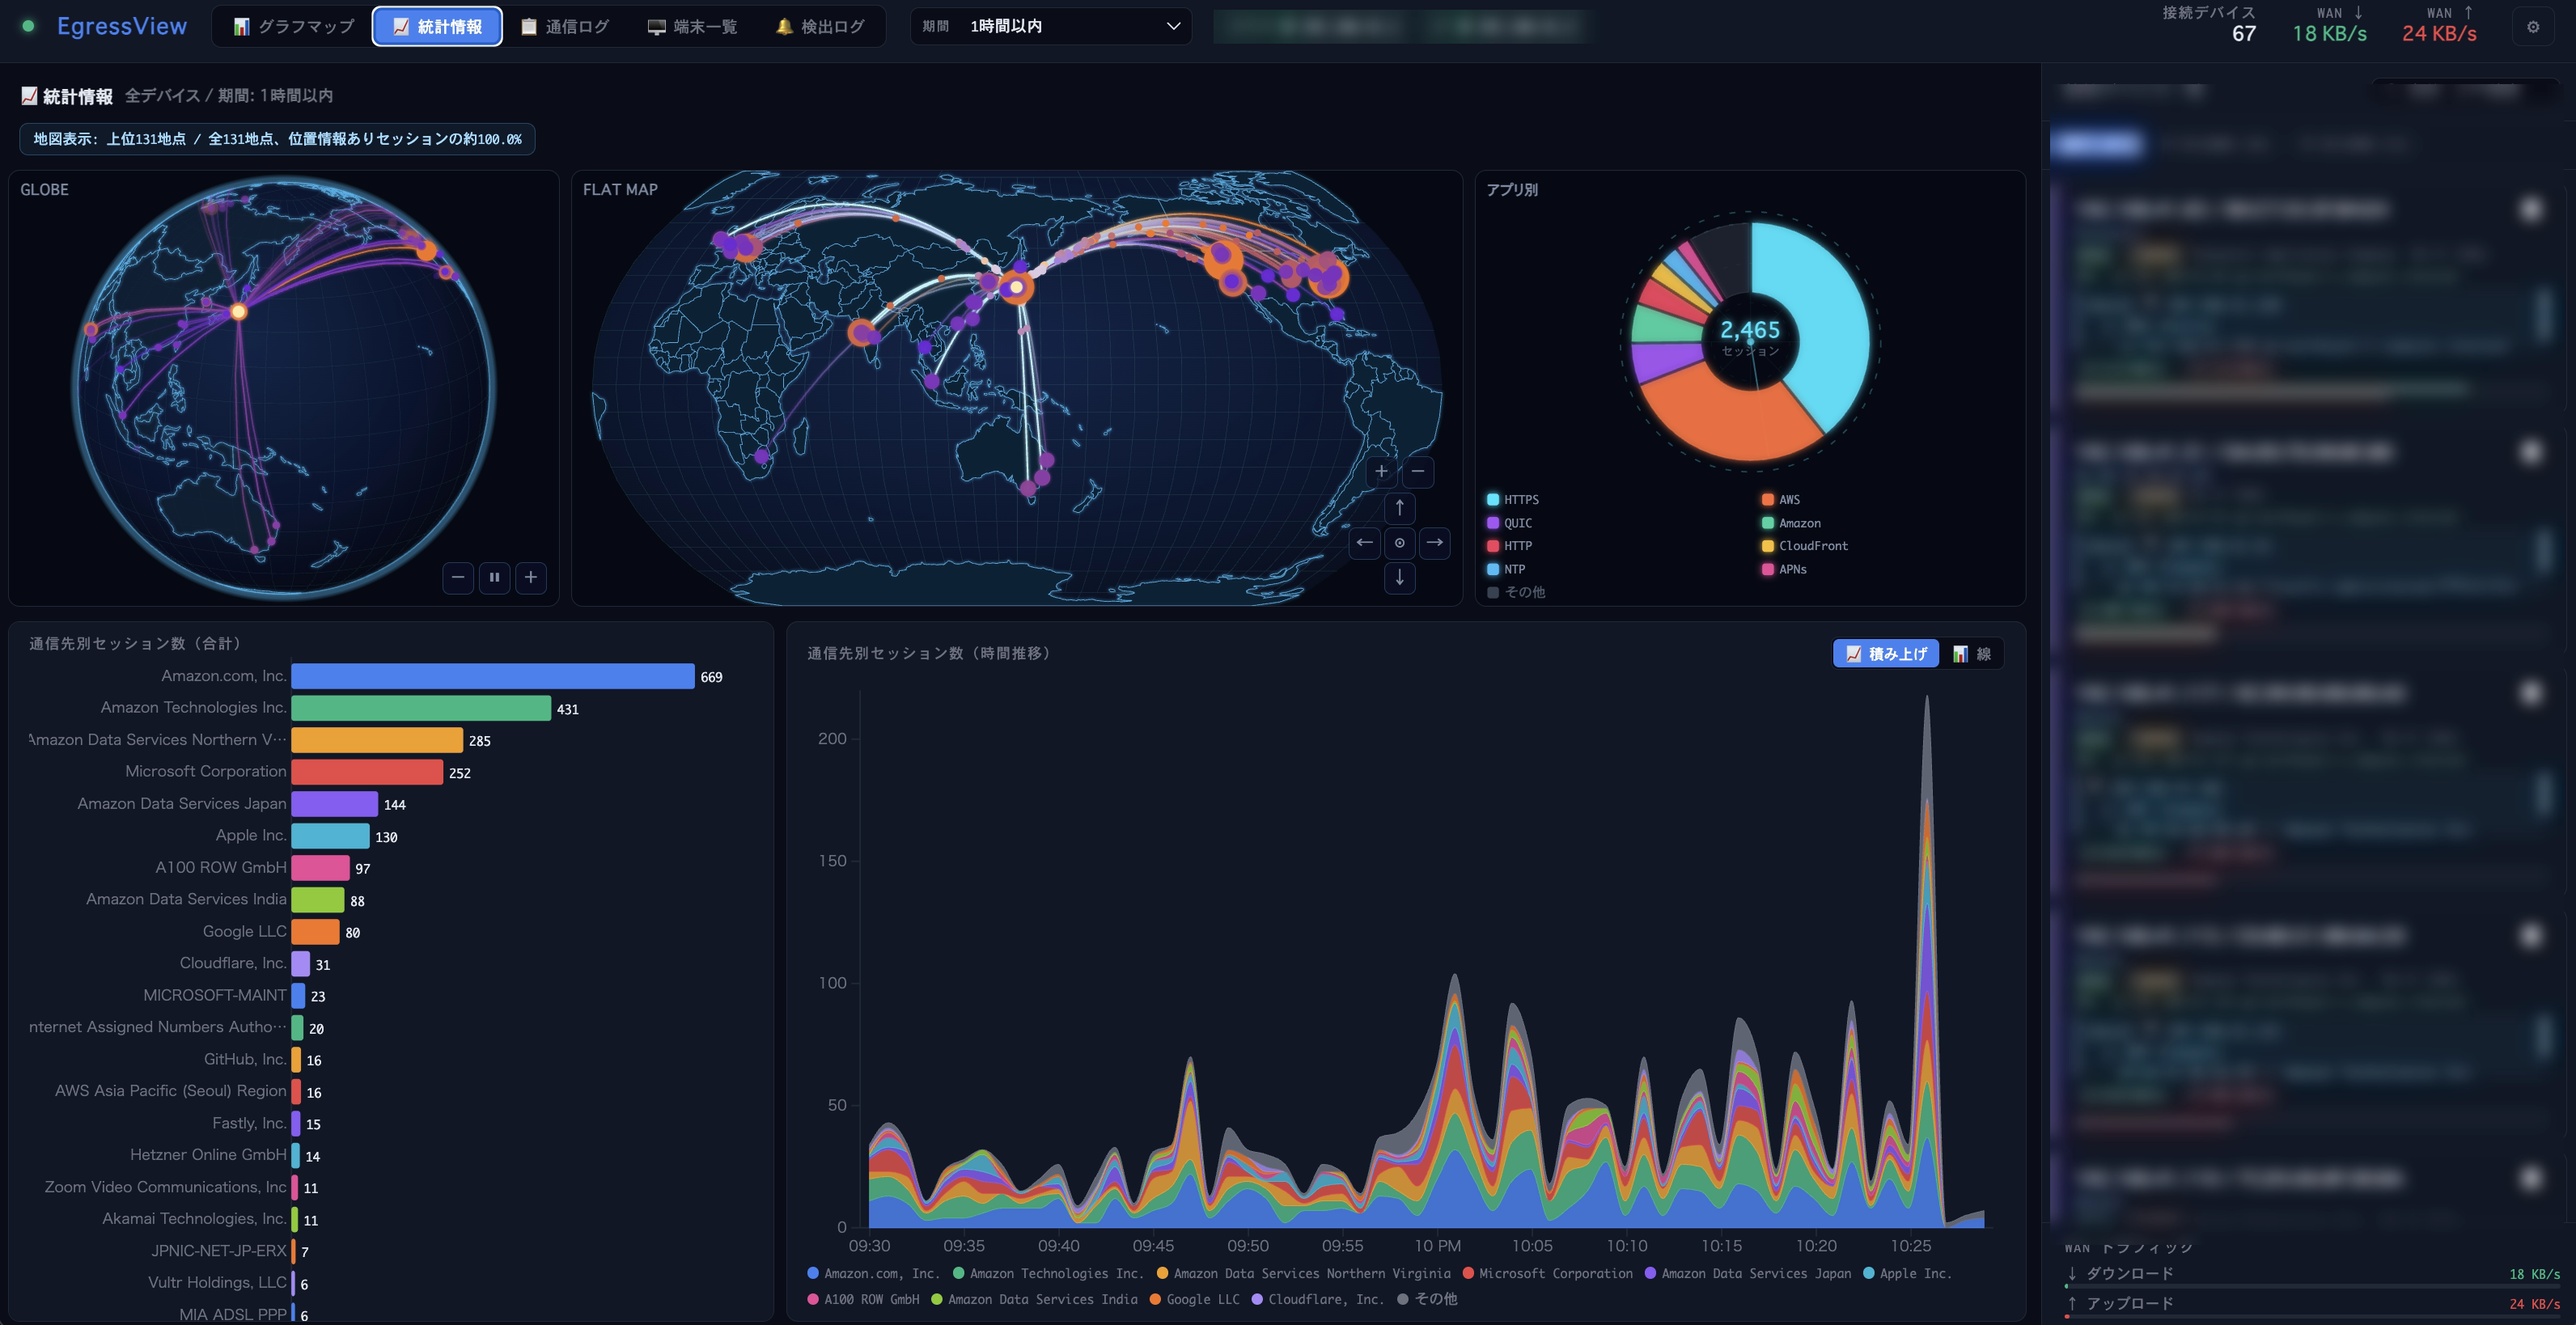Click the WAN upload 24 KB/s indicator
Viewport: 2576px width, 1325px height.
point(2439,24)
